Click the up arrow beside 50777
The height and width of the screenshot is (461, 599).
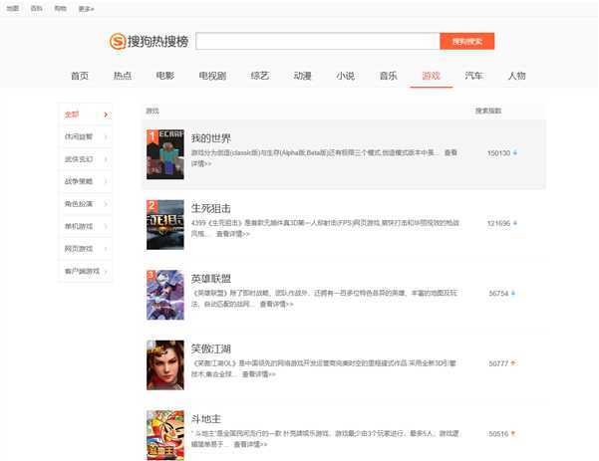513,362
